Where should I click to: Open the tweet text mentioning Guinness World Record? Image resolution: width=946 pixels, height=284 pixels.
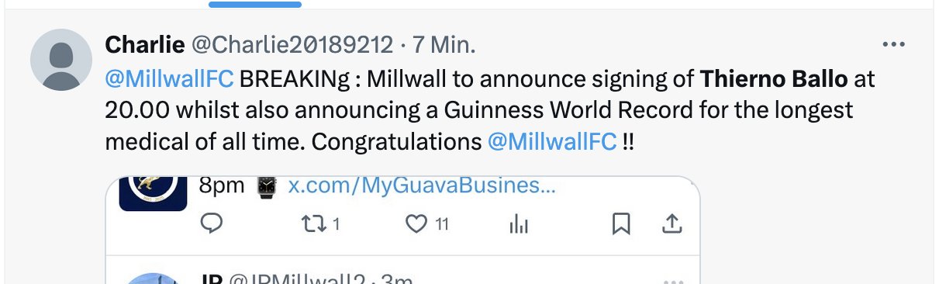491,110
